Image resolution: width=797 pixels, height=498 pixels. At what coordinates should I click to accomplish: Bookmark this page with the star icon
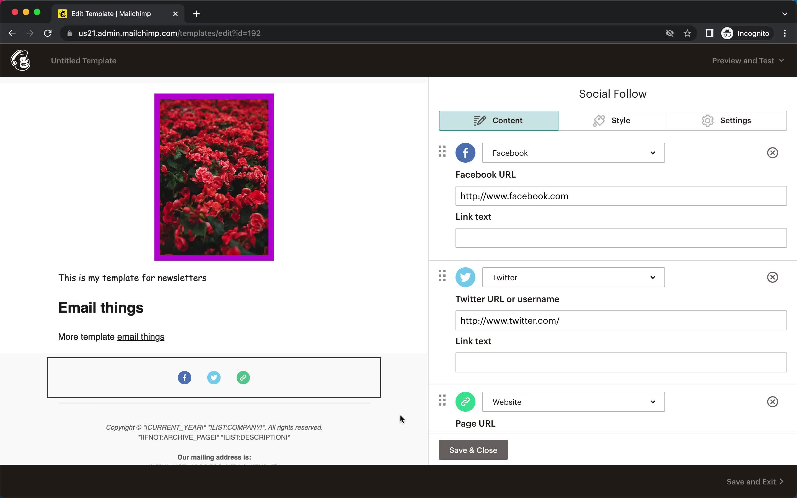(687, 33)
